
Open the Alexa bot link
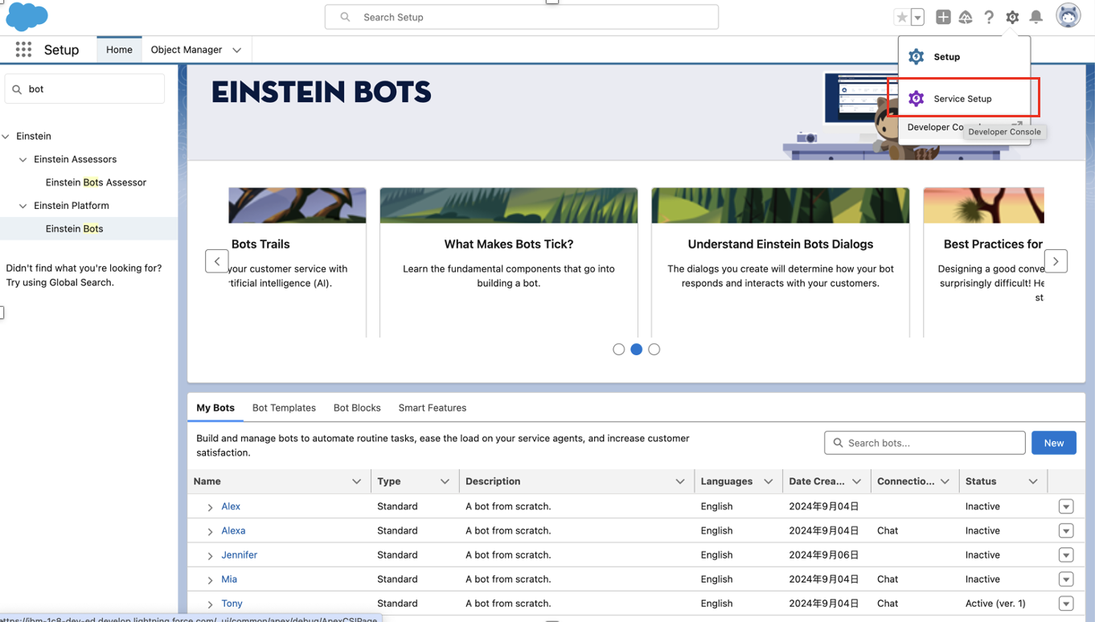tap(233, 530)
